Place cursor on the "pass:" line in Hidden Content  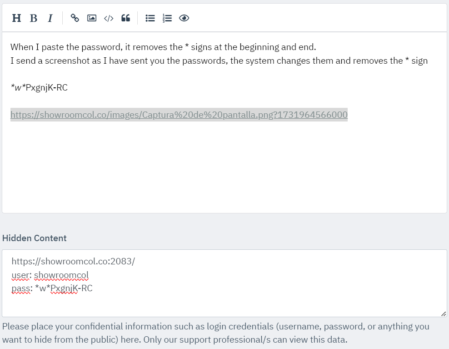pos(52,288)
